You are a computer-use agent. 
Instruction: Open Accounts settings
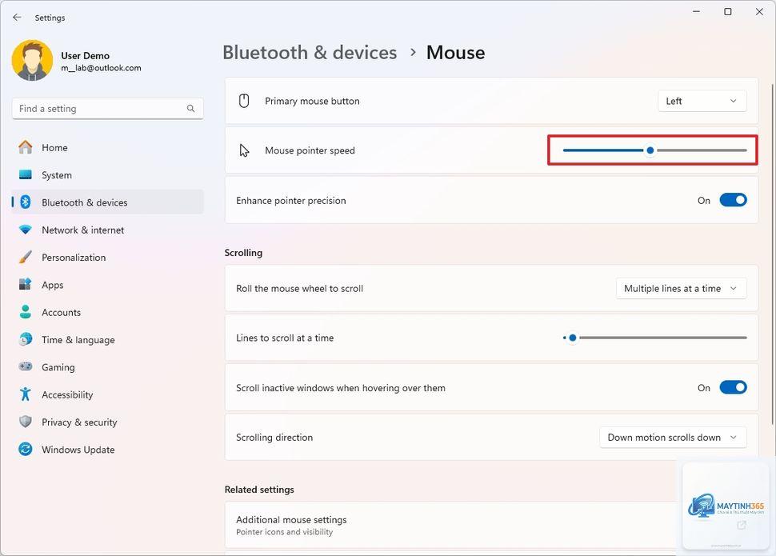pyautogui.click(x=107, y=313)
